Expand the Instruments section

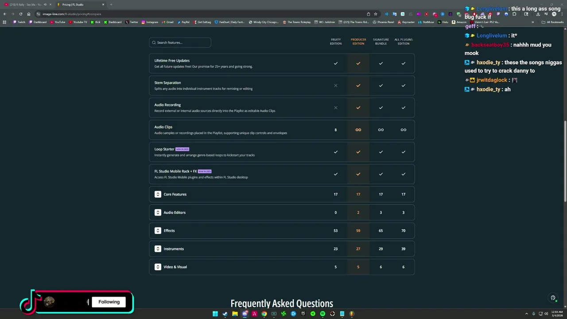158,249
